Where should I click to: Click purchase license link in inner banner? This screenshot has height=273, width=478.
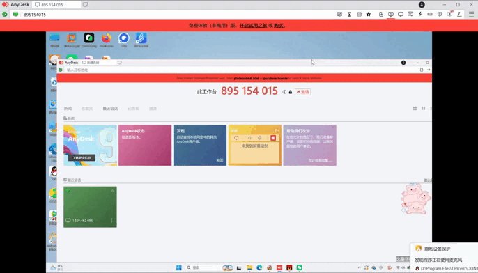point(275,78)
